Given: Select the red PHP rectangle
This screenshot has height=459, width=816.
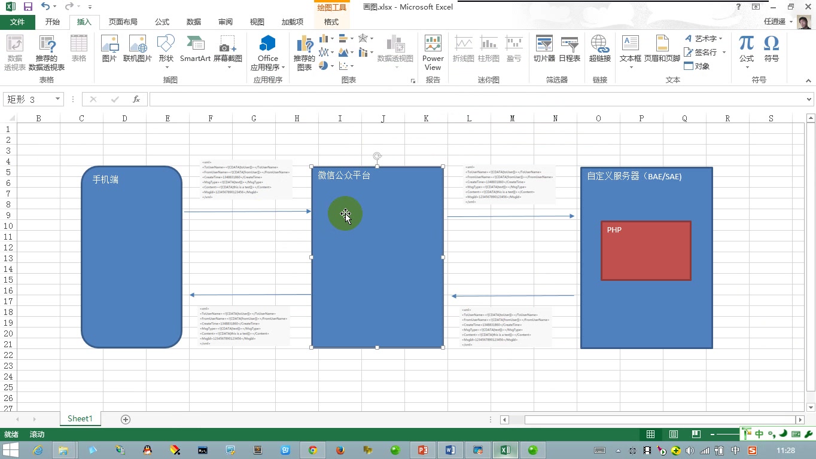Looking at the screenshot, I should (x=646, y=250).
